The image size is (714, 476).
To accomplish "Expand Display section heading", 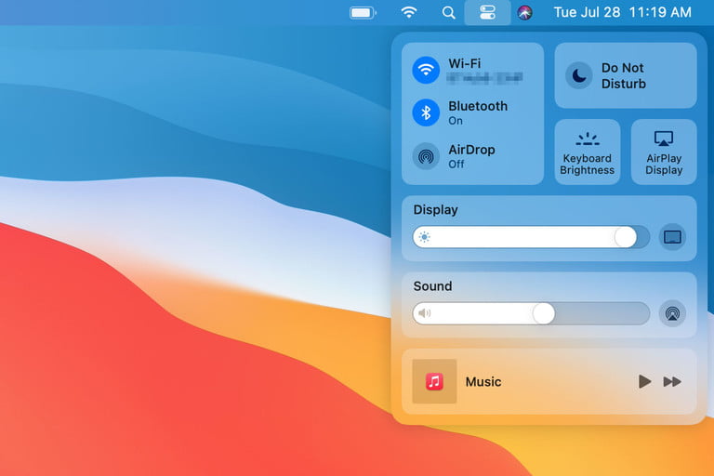I will click(435, 210).
